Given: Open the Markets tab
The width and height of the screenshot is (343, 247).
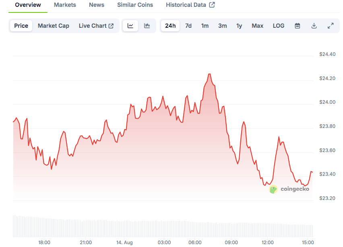Looking at the screenshot, I should 65,5.
